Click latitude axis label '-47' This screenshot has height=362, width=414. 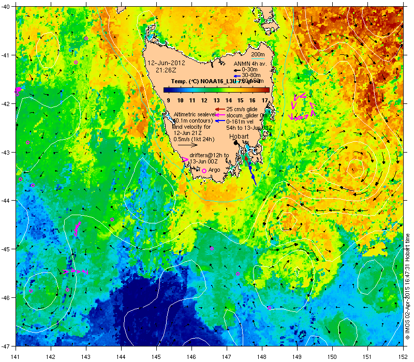coord(5,346)
